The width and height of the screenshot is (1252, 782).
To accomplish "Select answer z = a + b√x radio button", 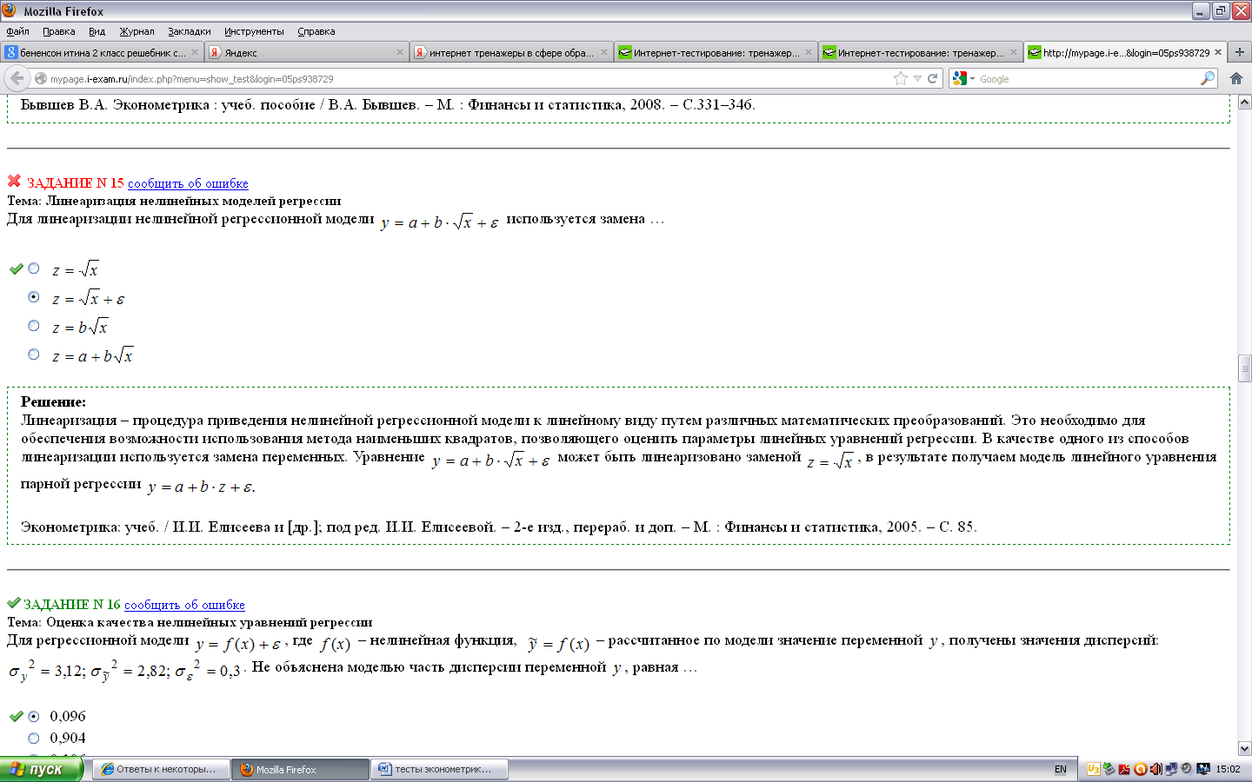I will tap(34, 355).
